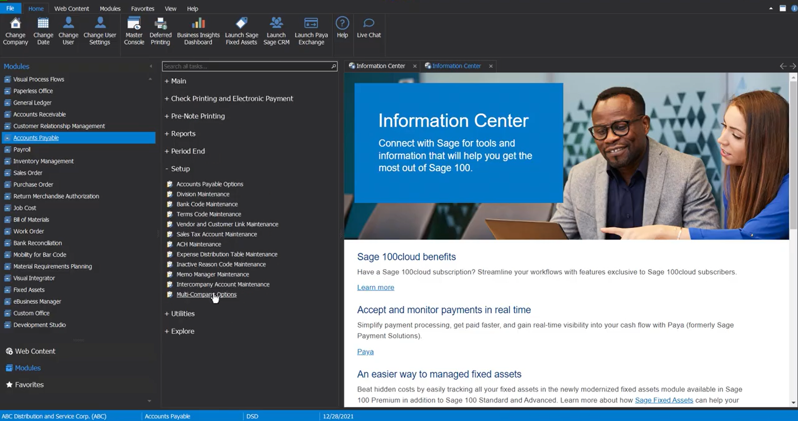This screenshot has height=421, width=798.
Task: Click the ACH Maintenance task icon
Action: pos(170,244)
